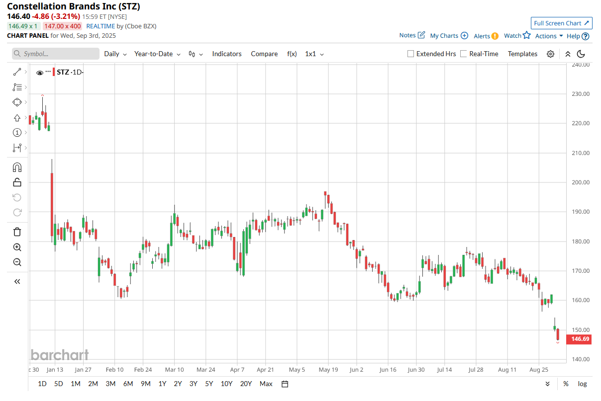This screenshot has height=401, width=601.
Task: Open Templates menu
Action: coord(522,54)
